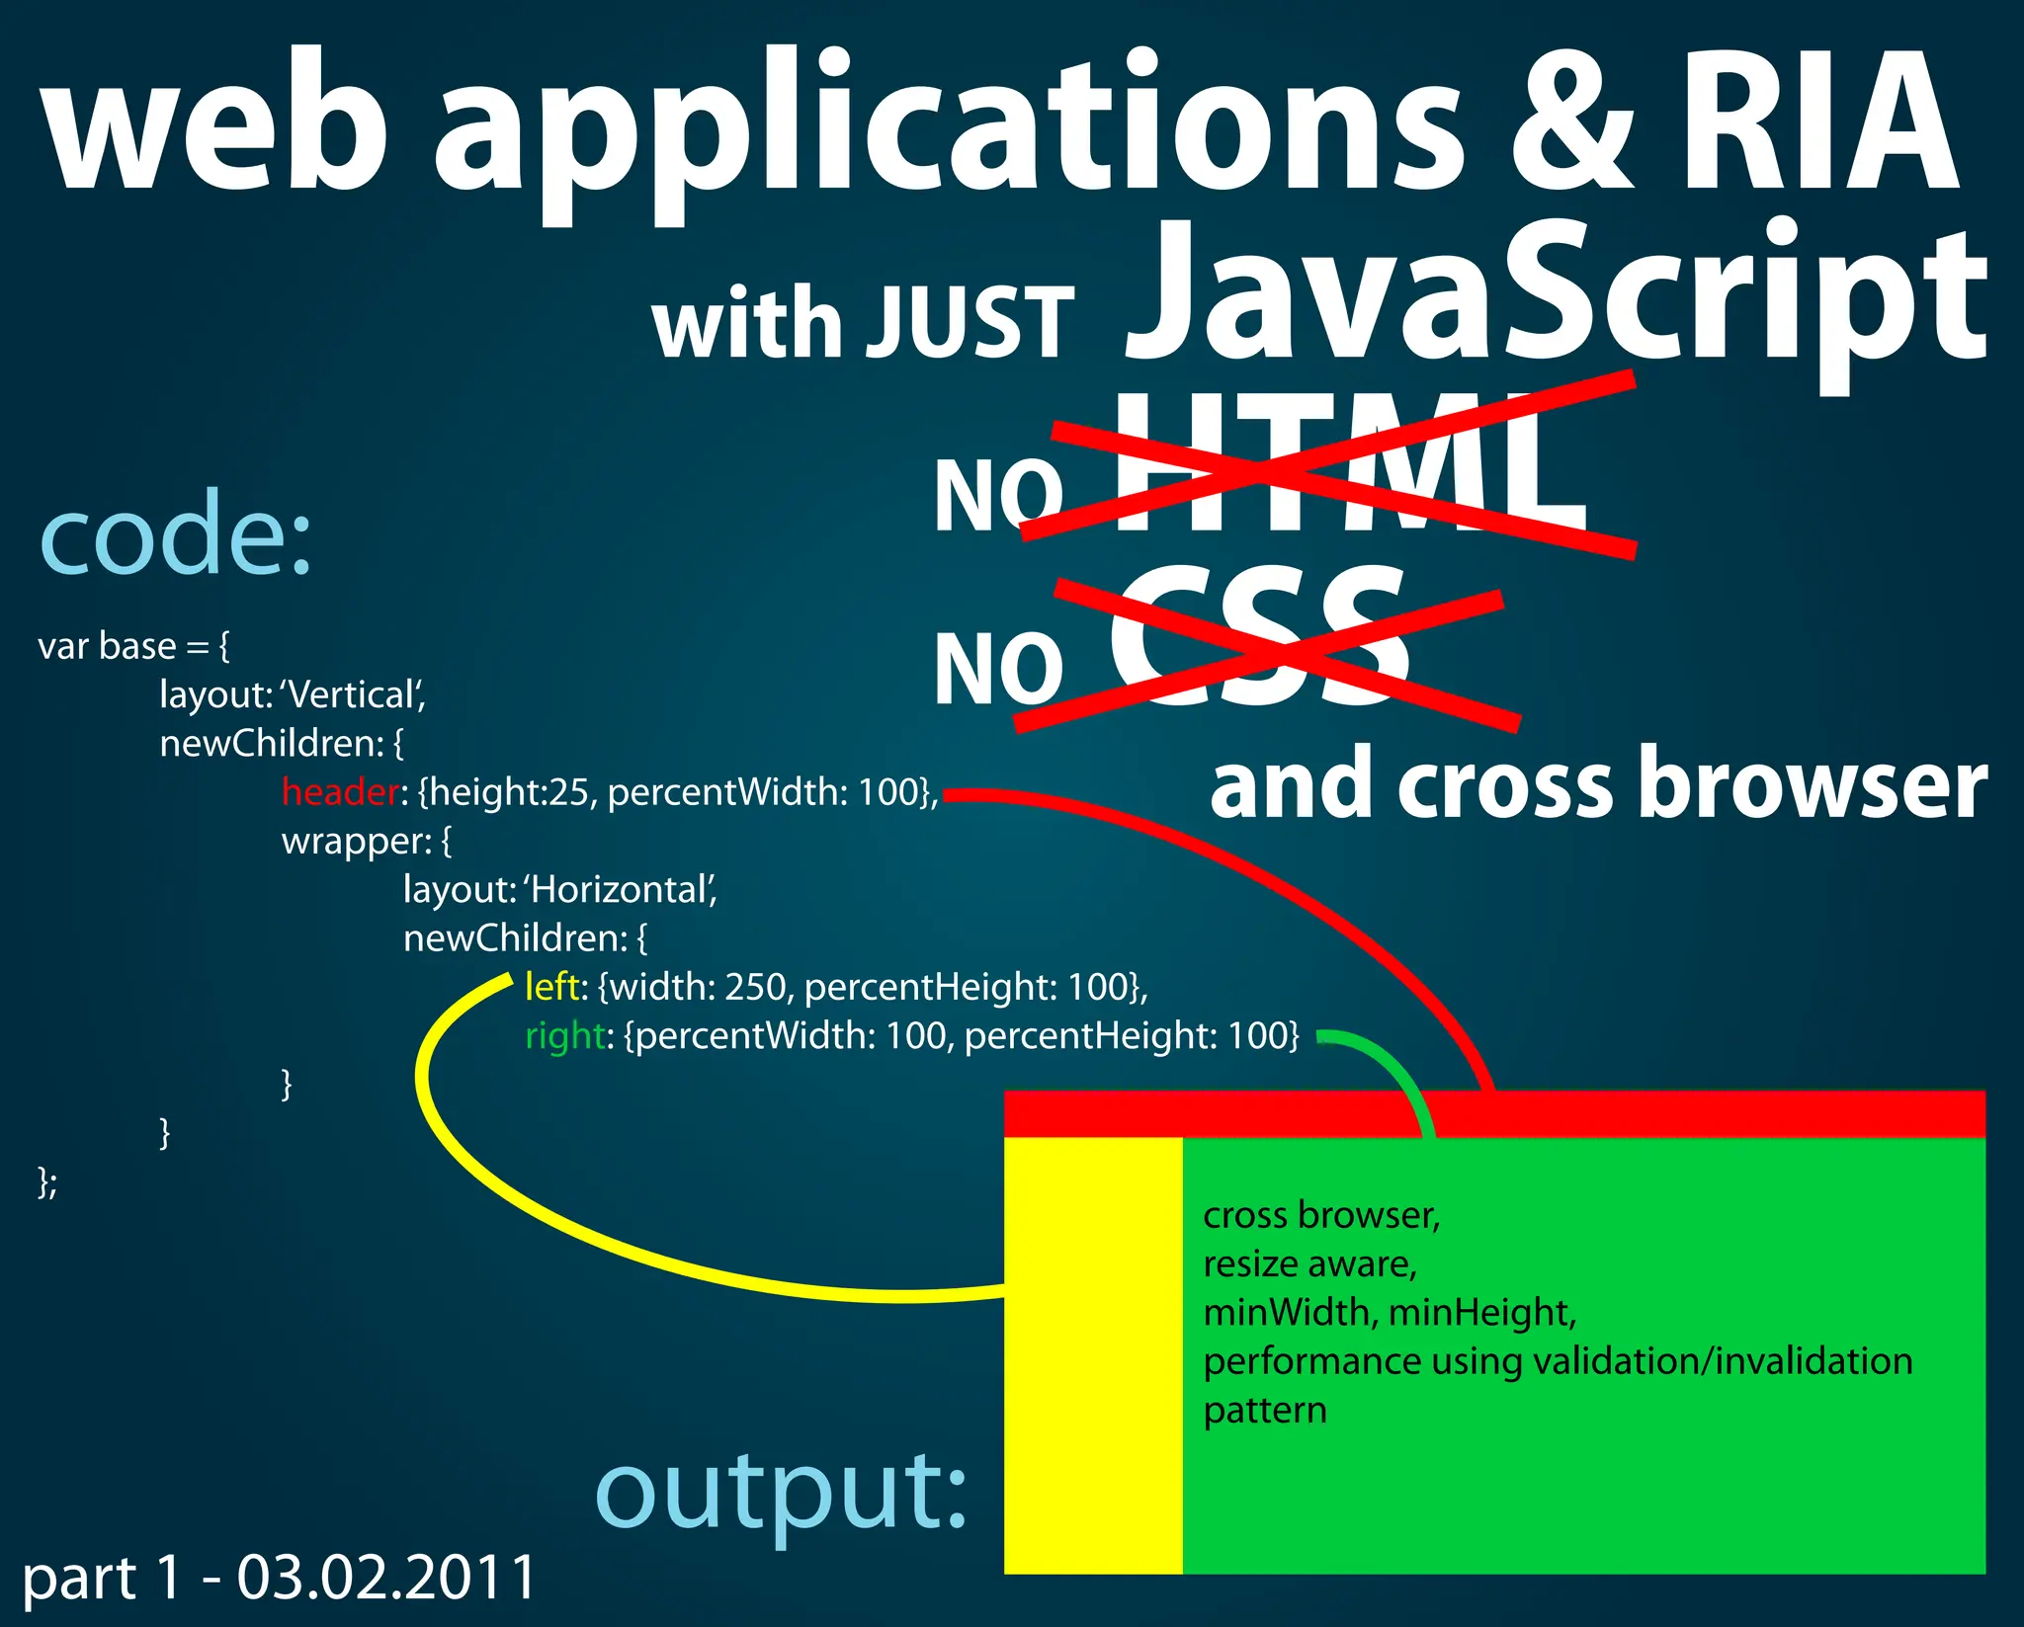2024x1627 pixels.
Task: Click the layout: 'Vertical' code line
Action: [293, 694]
